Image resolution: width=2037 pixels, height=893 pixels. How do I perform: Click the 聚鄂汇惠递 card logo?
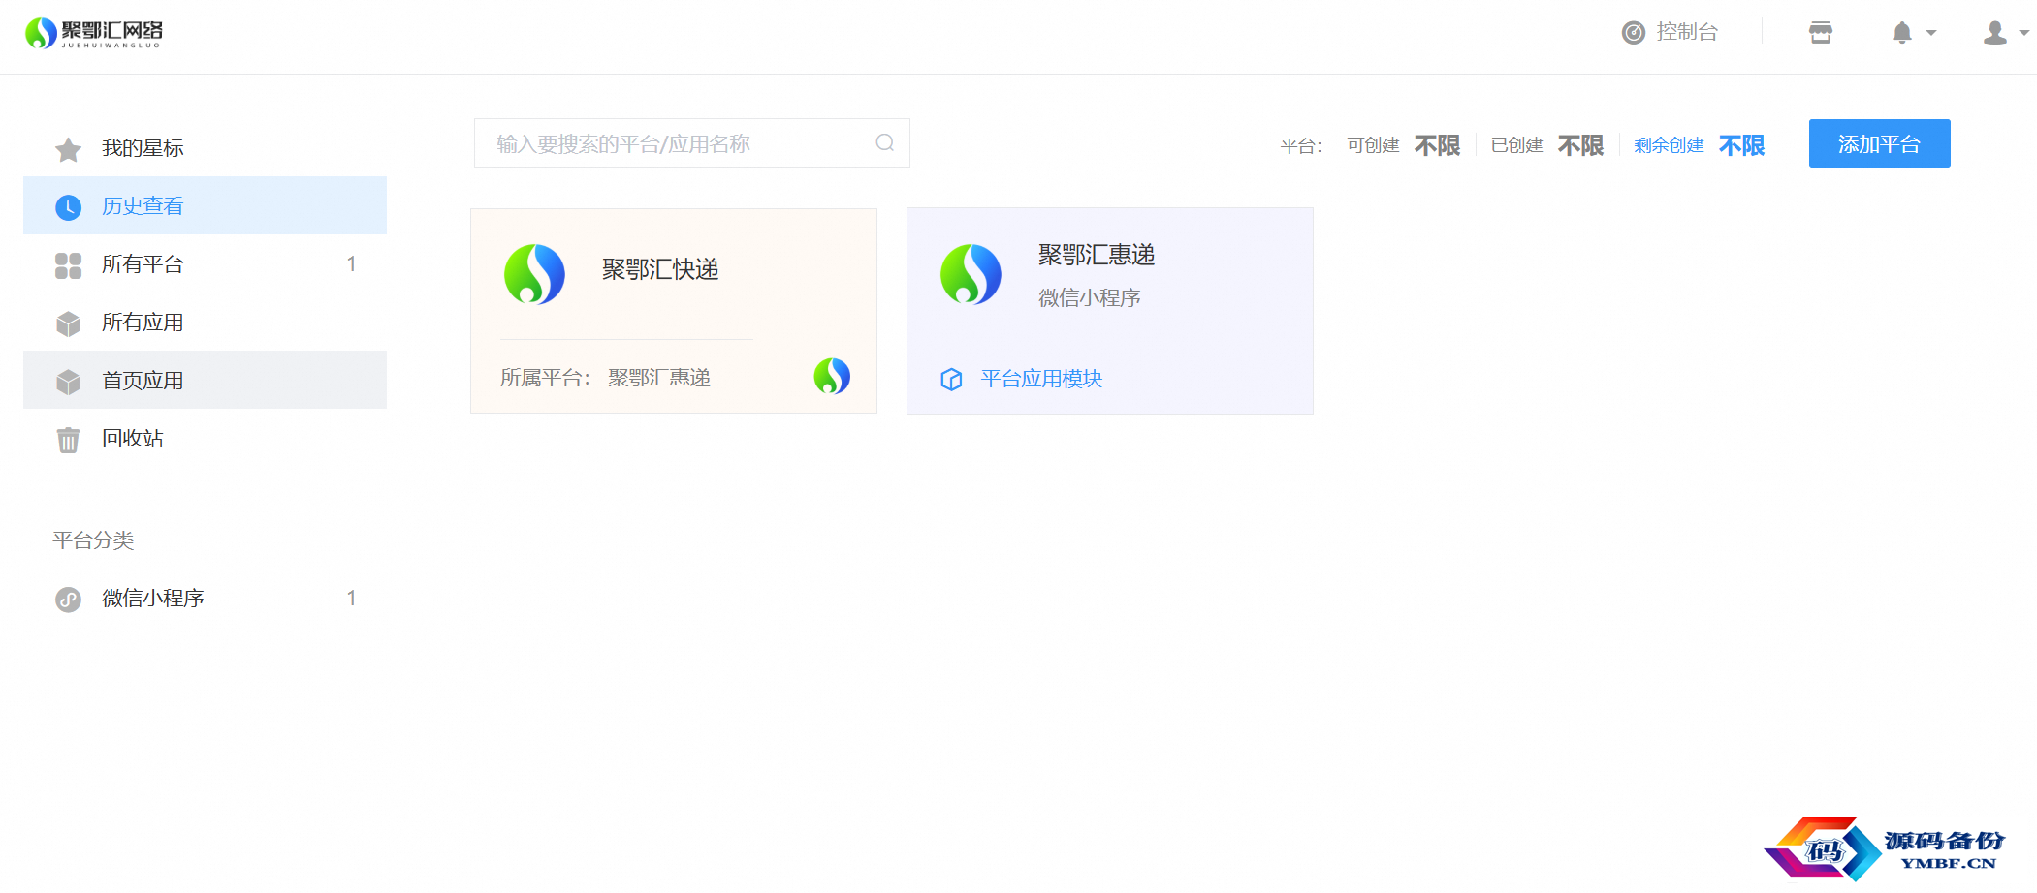[x=971, y=274]
